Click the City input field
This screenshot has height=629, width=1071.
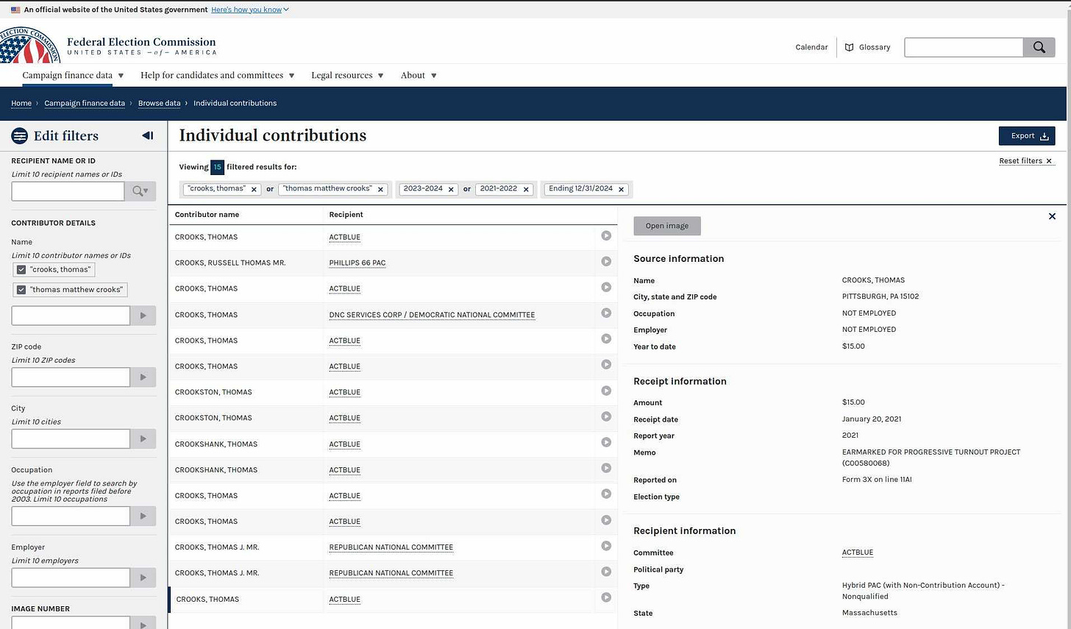[x=71, y=439]
